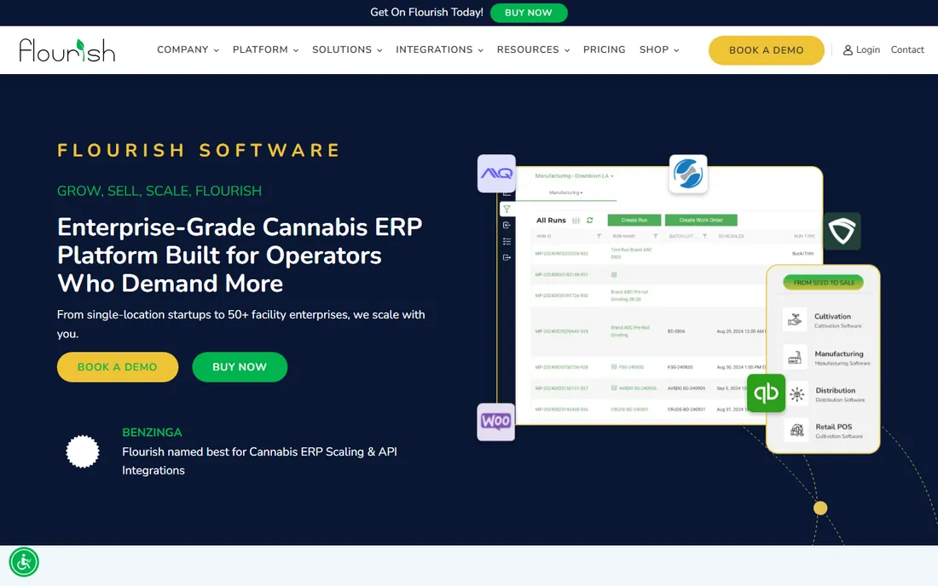Click the Cultivation software icon
Image resolution: width=938 pixels, height=586 pixels.
795,319
